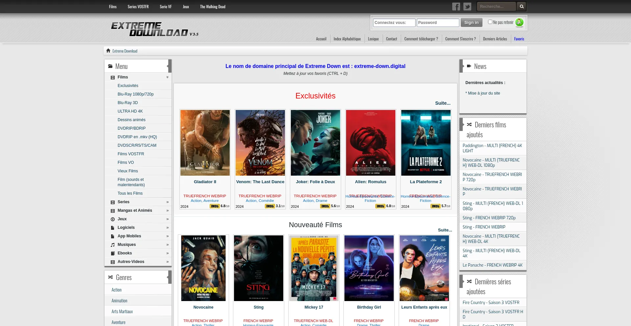The width and height of the screenshot is (631, 326).
Task: Click the Jeux menu icon
Action: click(x=113, y=219)
